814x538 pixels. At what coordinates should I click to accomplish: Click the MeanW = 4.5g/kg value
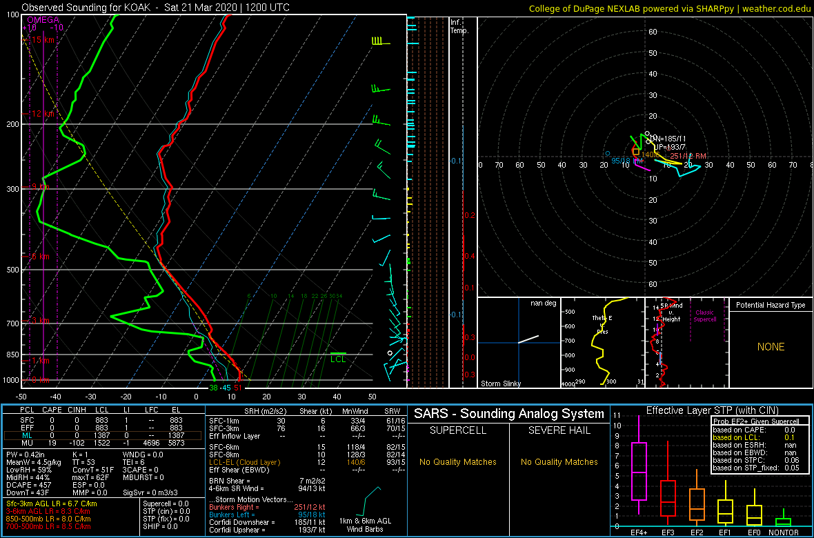[x=32, y=462]
